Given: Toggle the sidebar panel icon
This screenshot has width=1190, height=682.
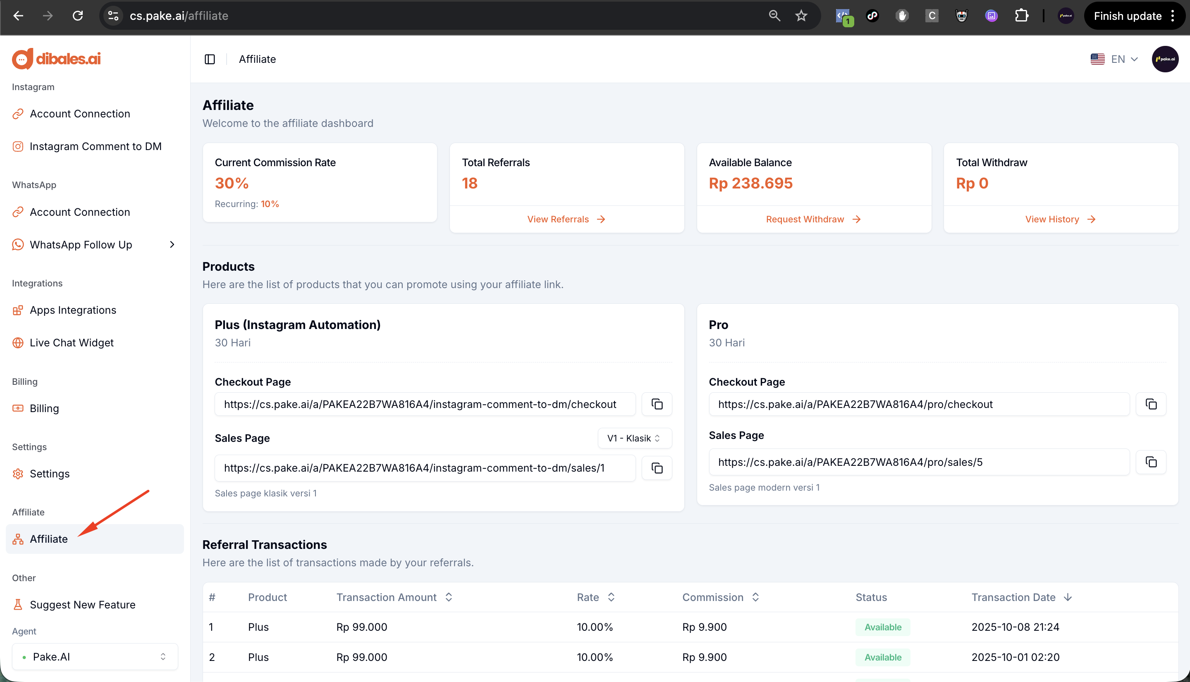Looking at the screenshot, I should [209, 59].
